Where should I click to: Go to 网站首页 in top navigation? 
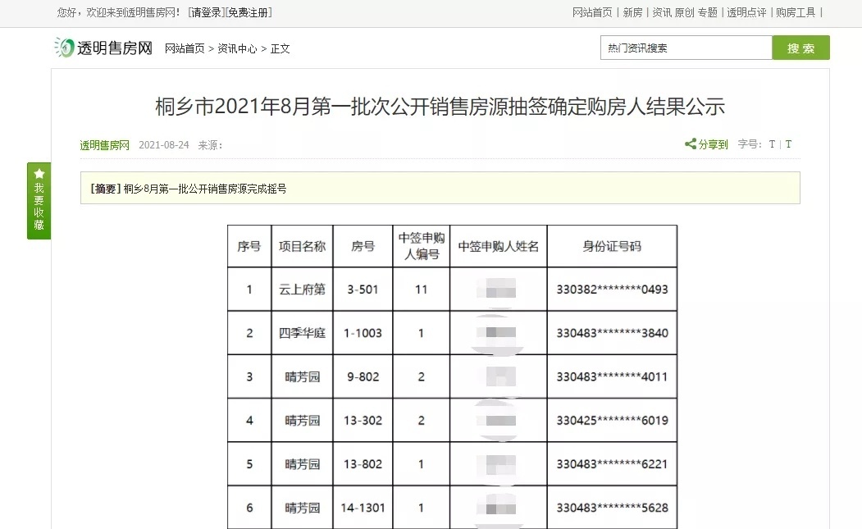click(592, 12)
